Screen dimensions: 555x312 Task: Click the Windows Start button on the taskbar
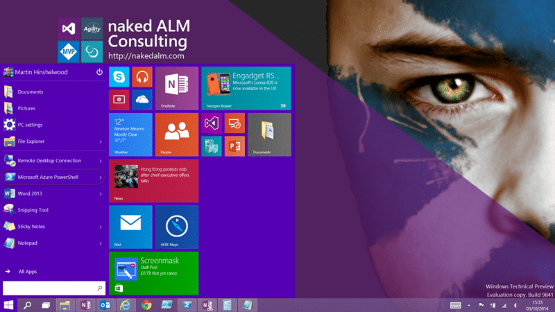pyautogui.click(x=8, y=305)
